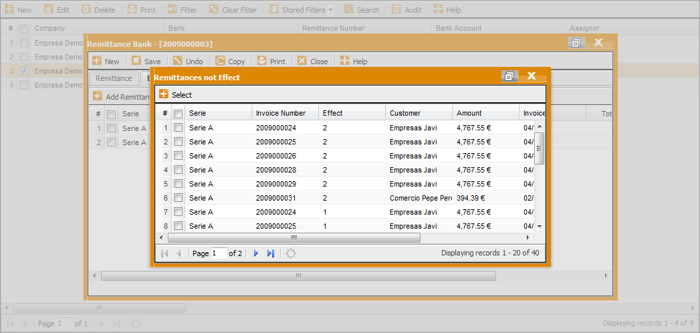Check the box for invoice 2009000031 row

pyautogui.click(x=179, y=198)
